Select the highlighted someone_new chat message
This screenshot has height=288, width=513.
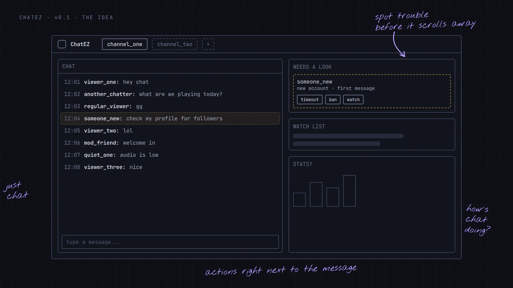pyautogui.click(x=170, y=118)
